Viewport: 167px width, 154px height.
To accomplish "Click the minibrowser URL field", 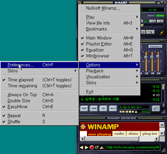I will [133, 147].
